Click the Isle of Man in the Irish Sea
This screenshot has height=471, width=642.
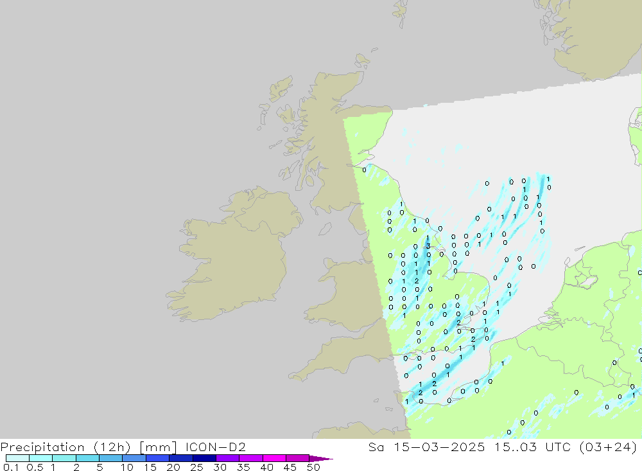point(325,229)
